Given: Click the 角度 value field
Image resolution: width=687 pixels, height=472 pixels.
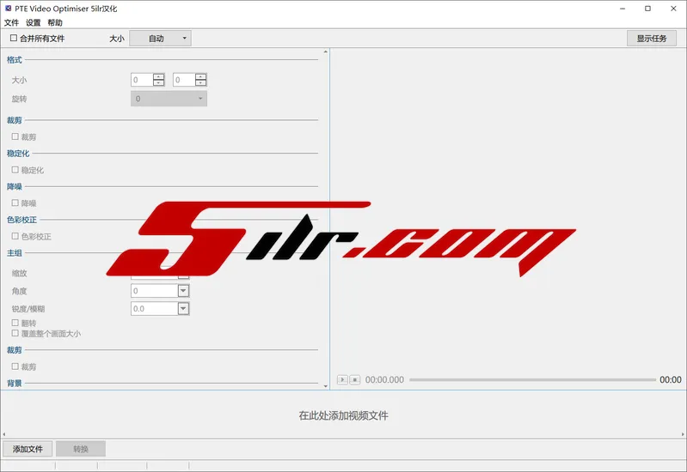Looking at the screenshot, I should [154, 291].
